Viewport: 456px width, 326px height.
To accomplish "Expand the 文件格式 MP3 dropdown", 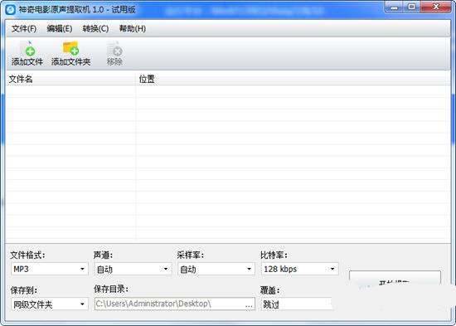I will [50, 269].
